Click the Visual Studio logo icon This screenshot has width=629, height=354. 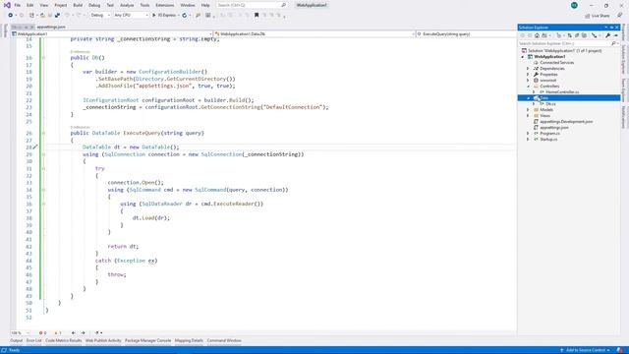coord(7,5)
